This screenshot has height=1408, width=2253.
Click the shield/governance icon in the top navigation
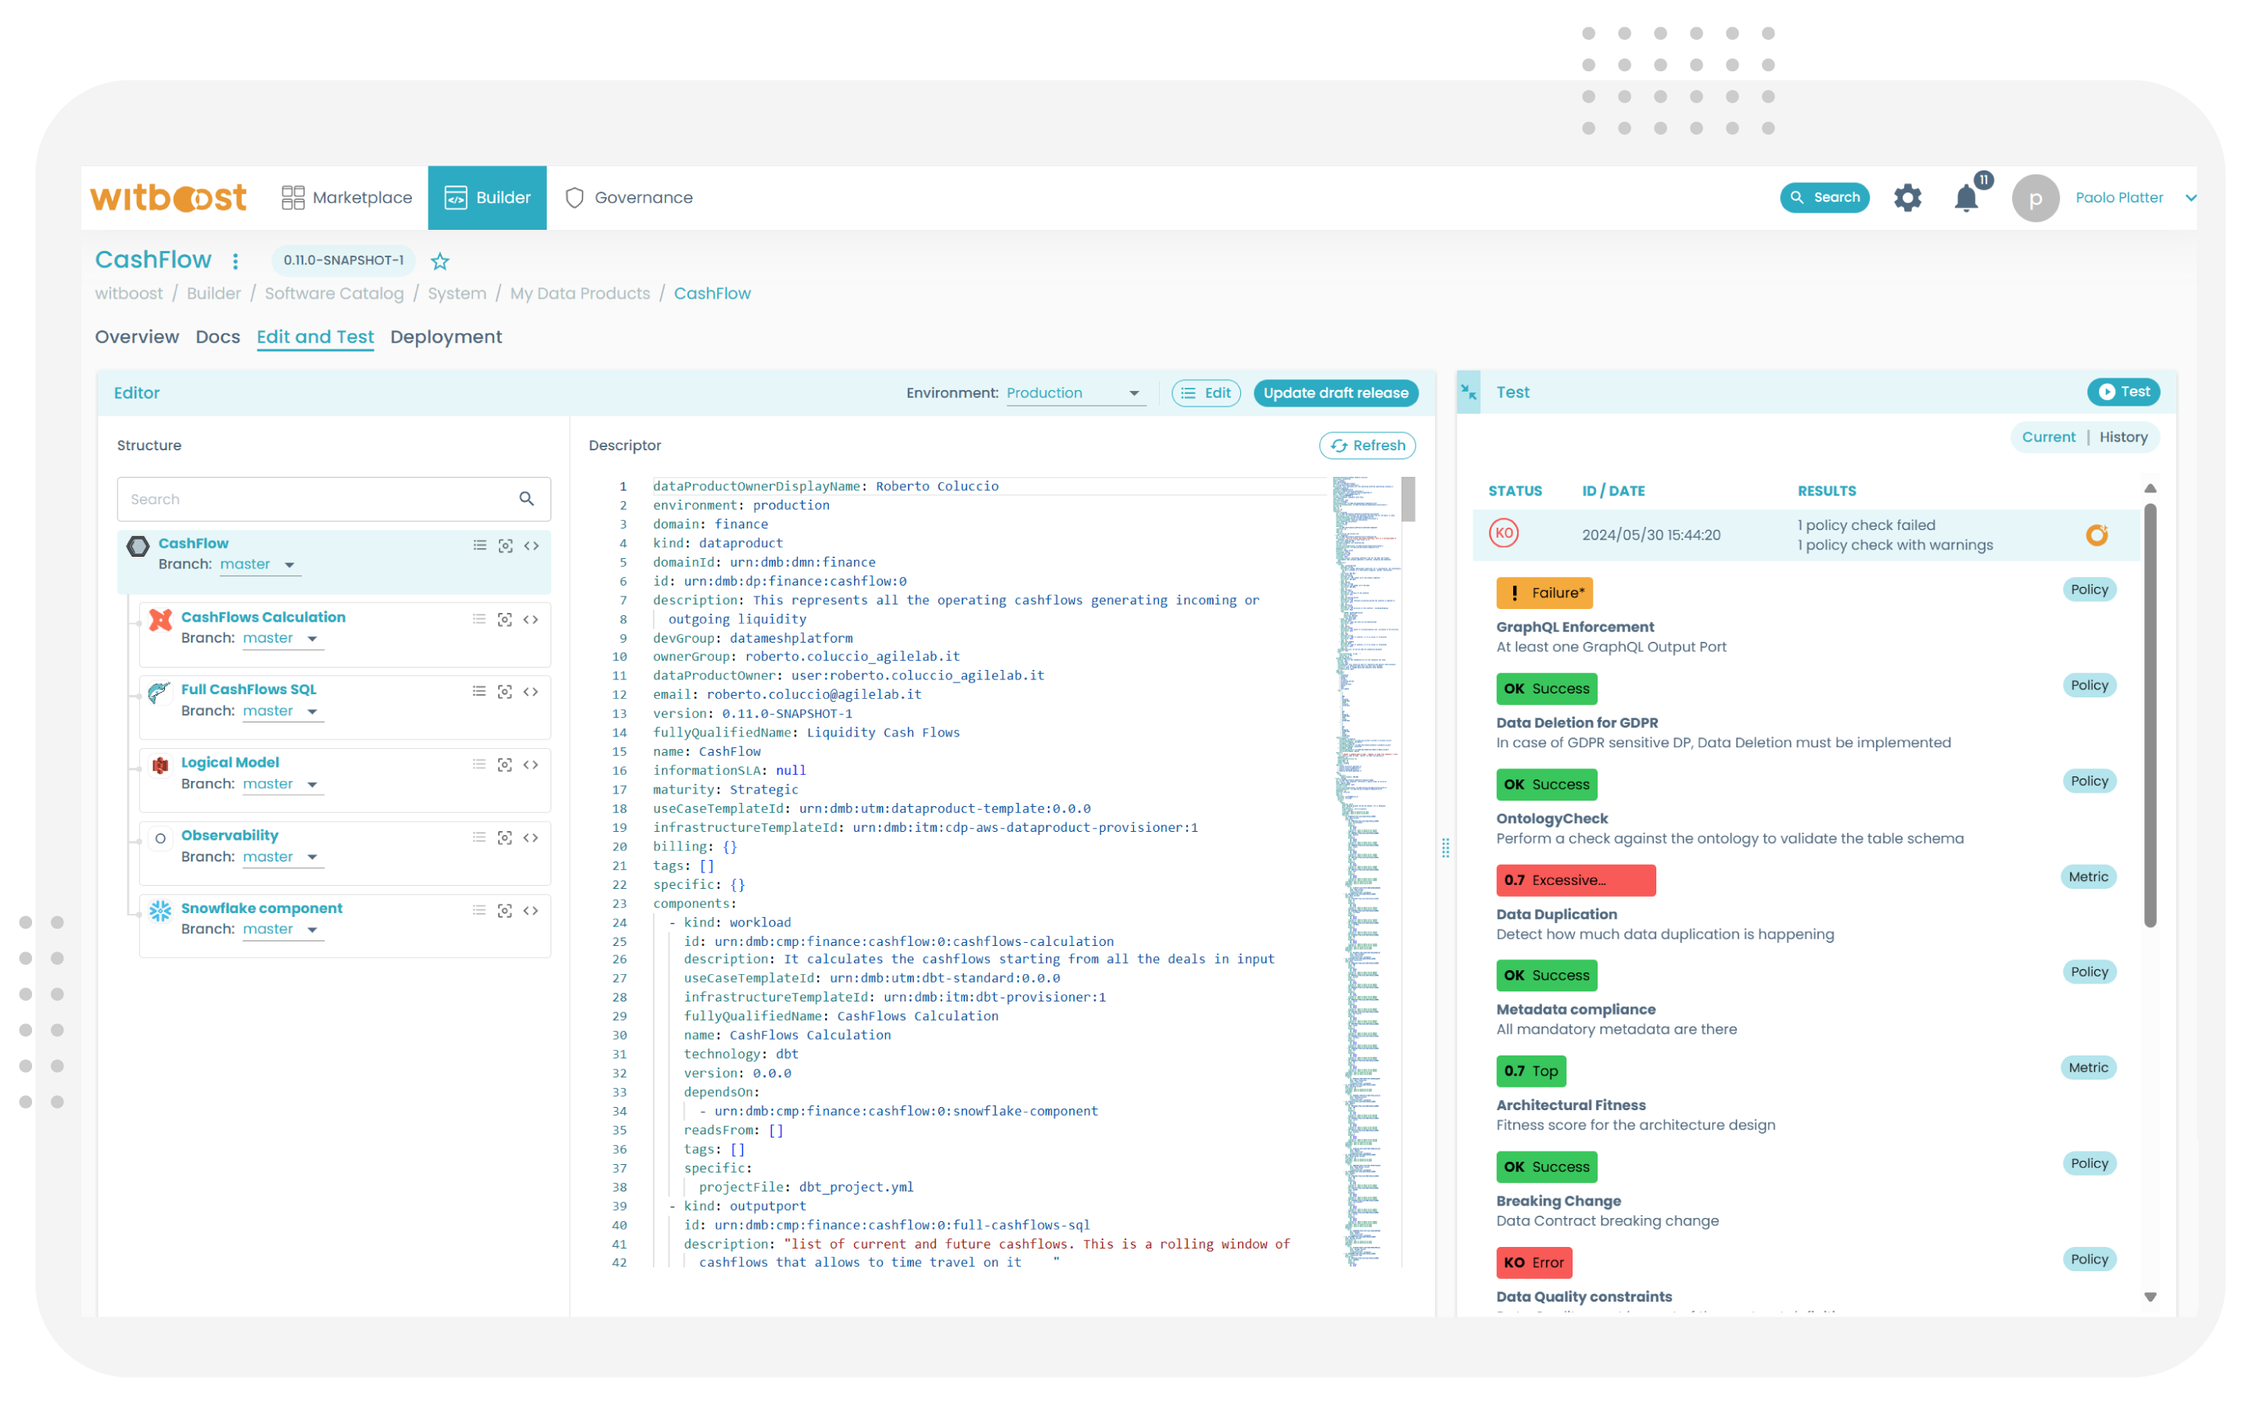click(574, 198)
